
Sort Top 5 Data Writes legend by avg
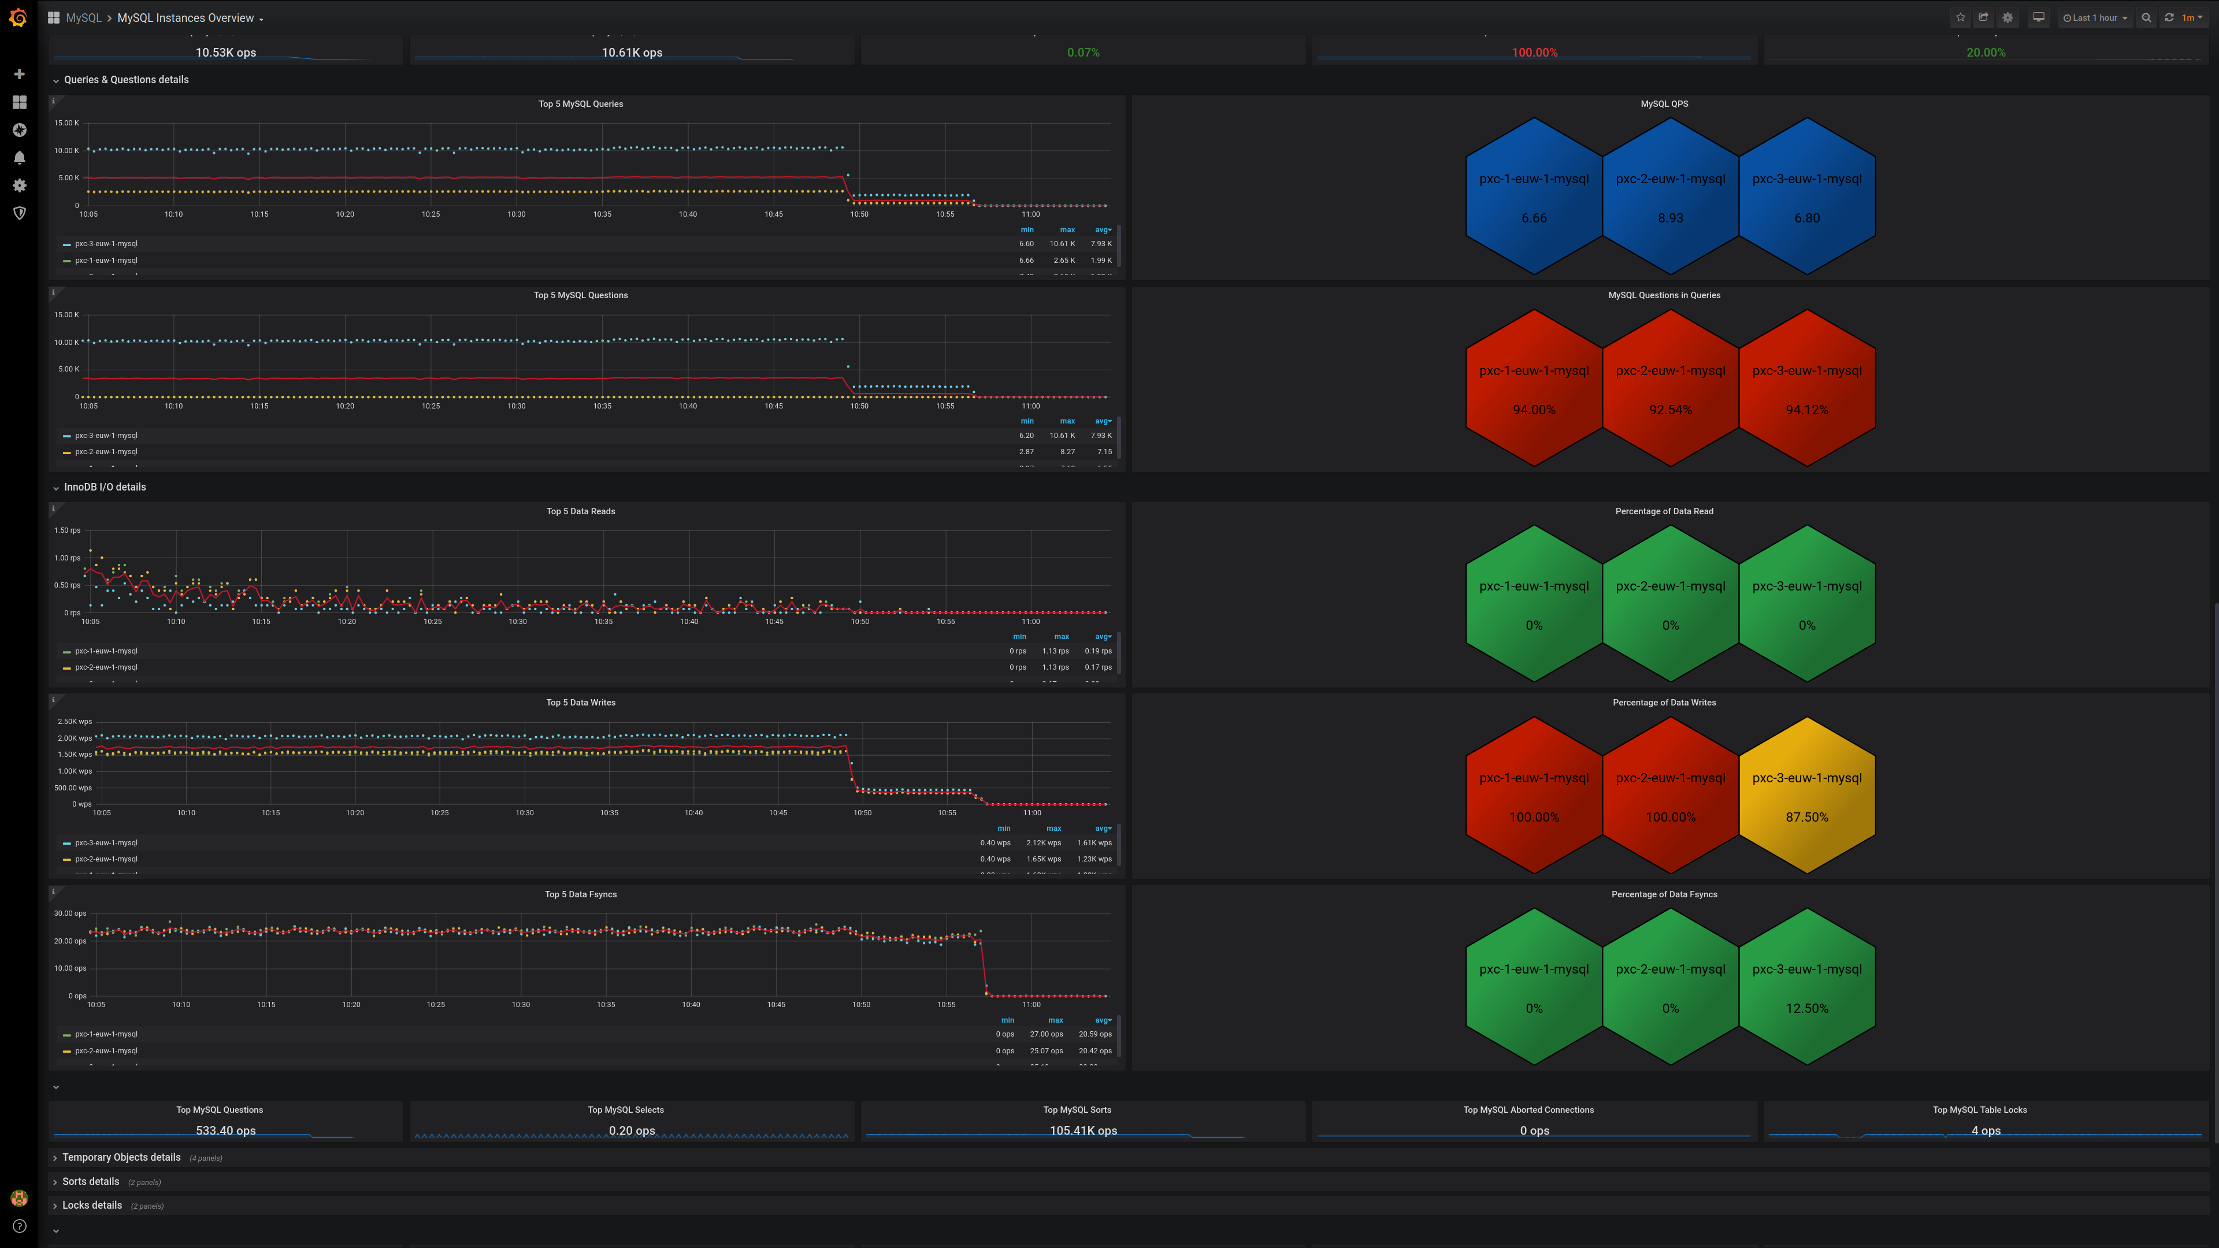(1103, 829)
